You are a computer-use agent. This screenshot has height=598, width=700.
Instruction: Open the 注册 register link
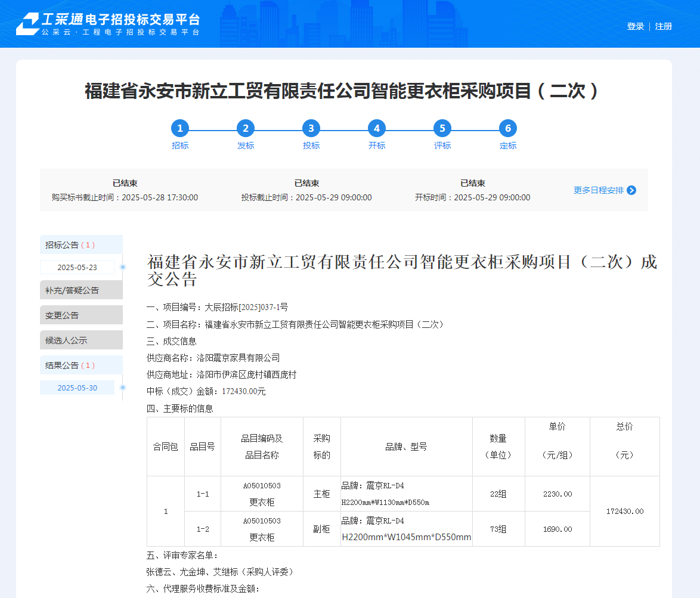point(664,26)
